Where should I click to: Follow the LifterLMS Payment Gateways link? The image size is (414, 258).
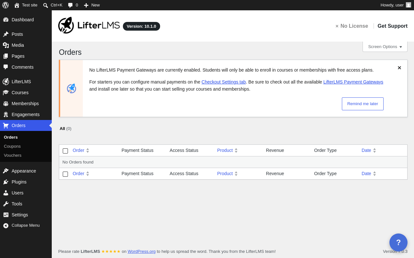tap(353, 82)
